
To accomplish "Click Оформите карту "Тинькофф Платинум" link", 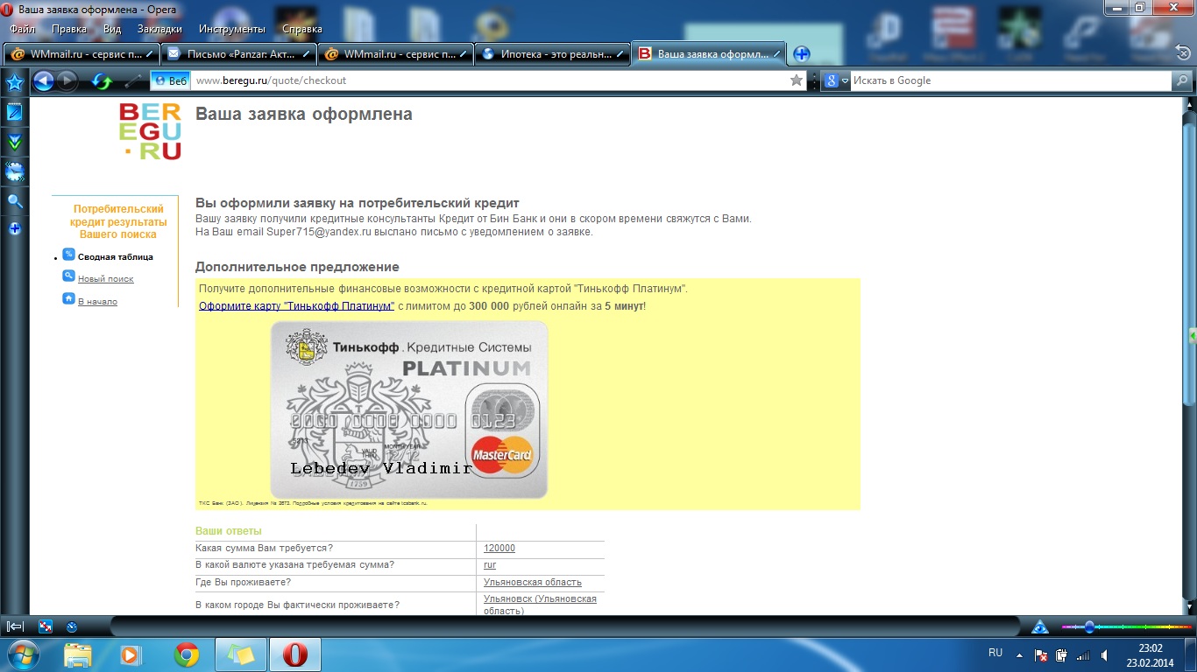I will pyautogui.click(x=296, y=306).
